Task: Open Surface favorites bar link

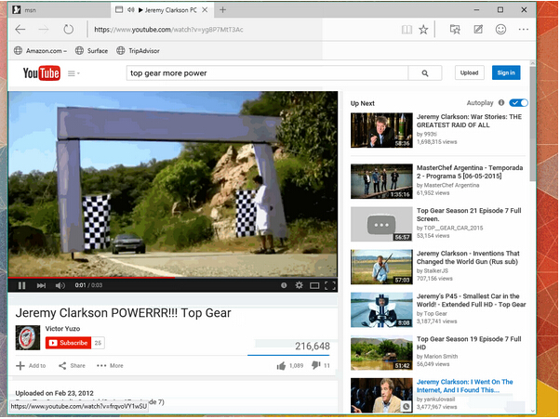Action: [x=91, y=51]
